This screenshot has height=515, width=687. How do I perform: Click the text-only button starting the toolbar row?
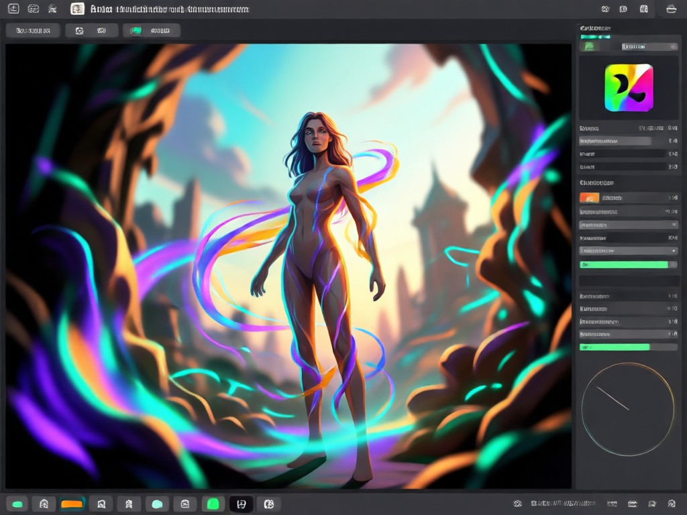pyautogui.click(x=33, y=31)
